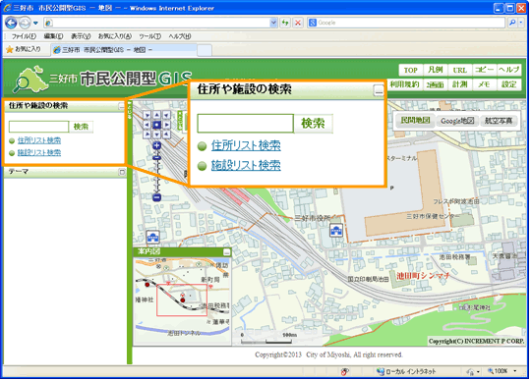The width and height of the screenshot is (531, 381).
Task: Pan the map diagonally to the lower-right
Action: (x=166, y=135)
